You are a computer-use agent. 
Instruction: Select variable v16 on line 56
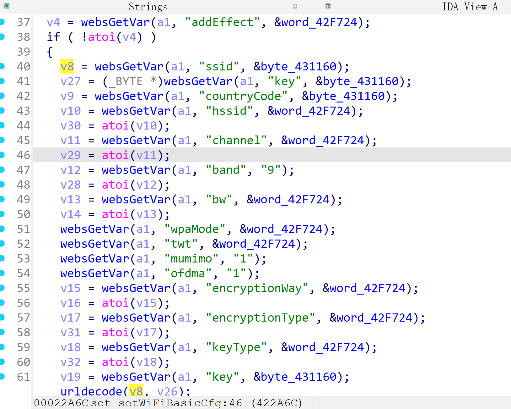71,303
